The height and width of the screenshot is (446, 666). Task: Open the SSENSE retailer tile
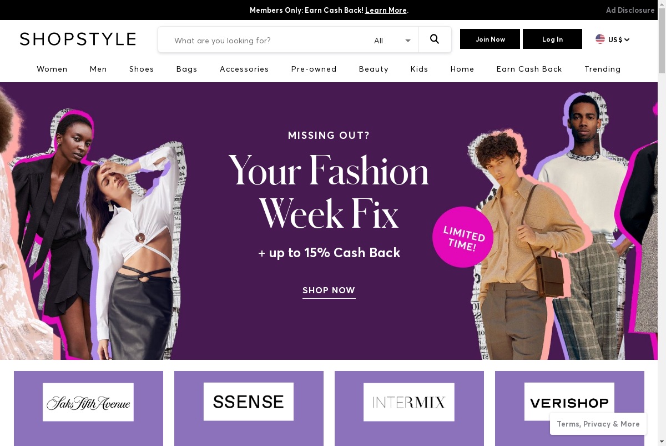[x=249, y=408]
